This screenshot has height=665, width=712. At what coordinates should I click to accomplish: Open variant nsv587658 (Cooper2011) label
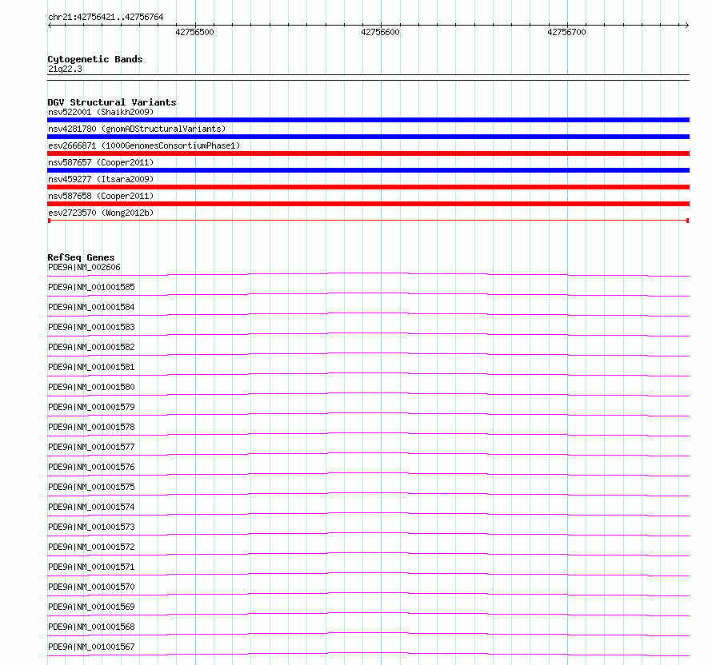tap(101, 196)
